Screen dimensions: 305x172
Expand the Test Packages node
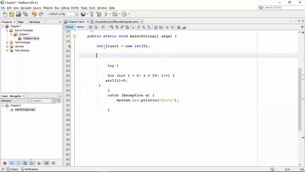[7, 43]
